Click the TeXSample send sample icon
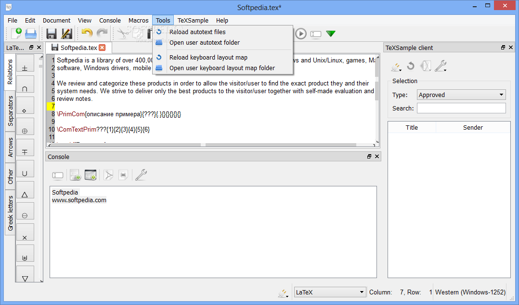519x305 pixels. [x=425, y=66]
